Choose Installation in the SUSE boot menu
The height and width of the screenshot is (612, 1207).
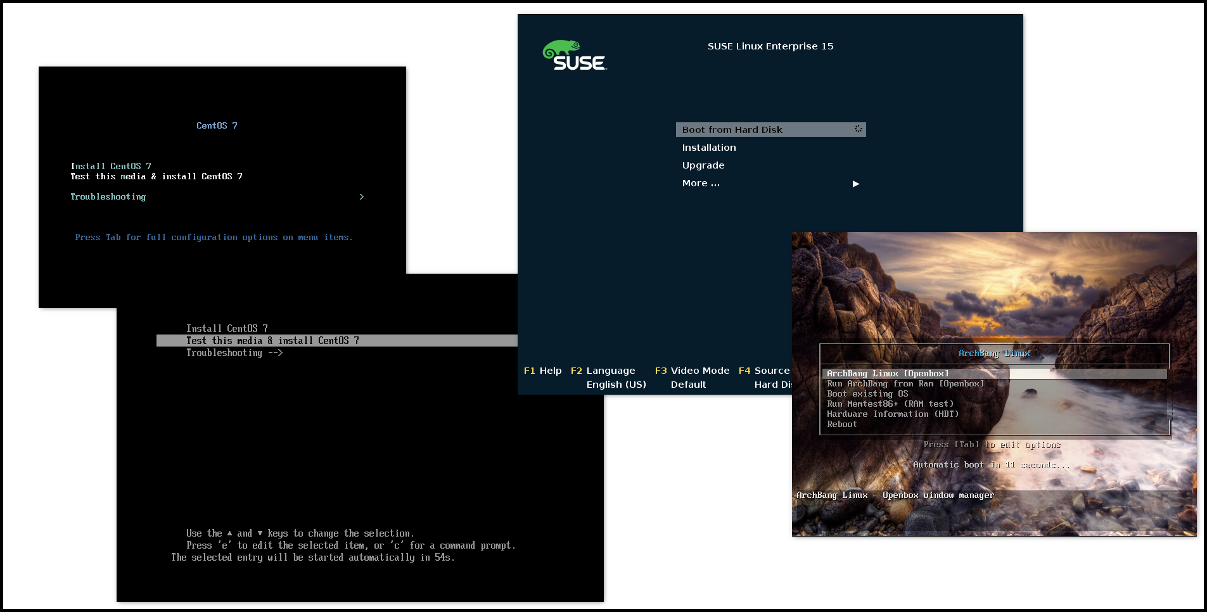click(709, 148)
